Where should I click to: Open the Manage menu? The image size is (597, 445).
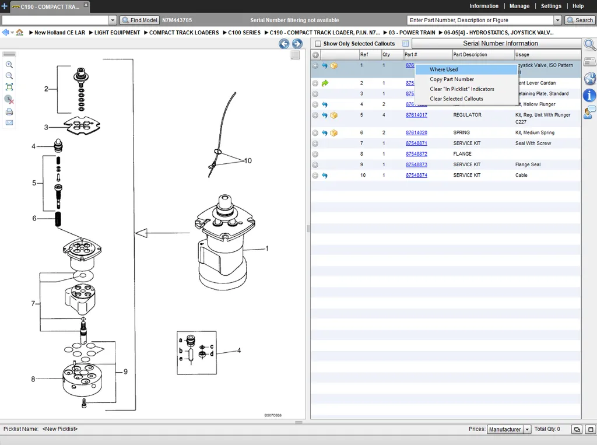[x=519, y=6]
